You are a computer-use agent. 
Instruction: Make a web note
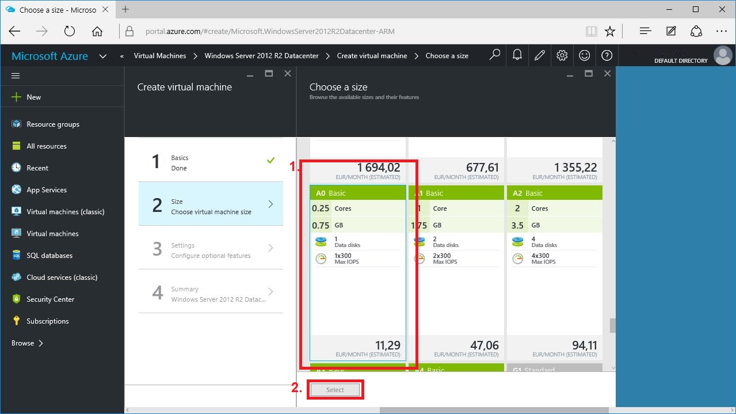(671, 31)
